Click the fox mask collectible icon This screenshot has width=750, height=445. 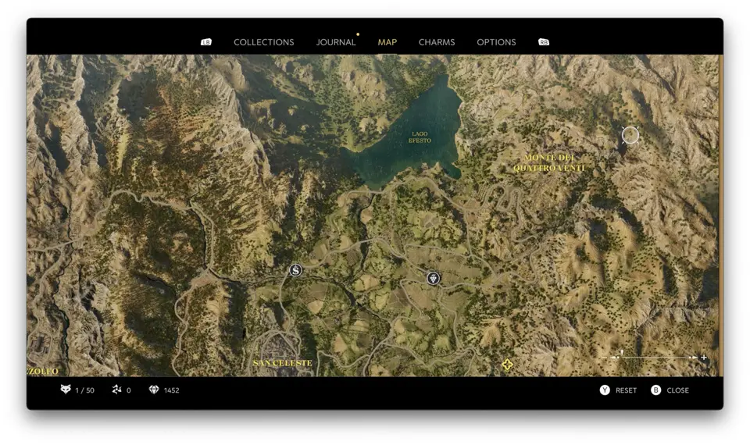[x=66, y=390]
